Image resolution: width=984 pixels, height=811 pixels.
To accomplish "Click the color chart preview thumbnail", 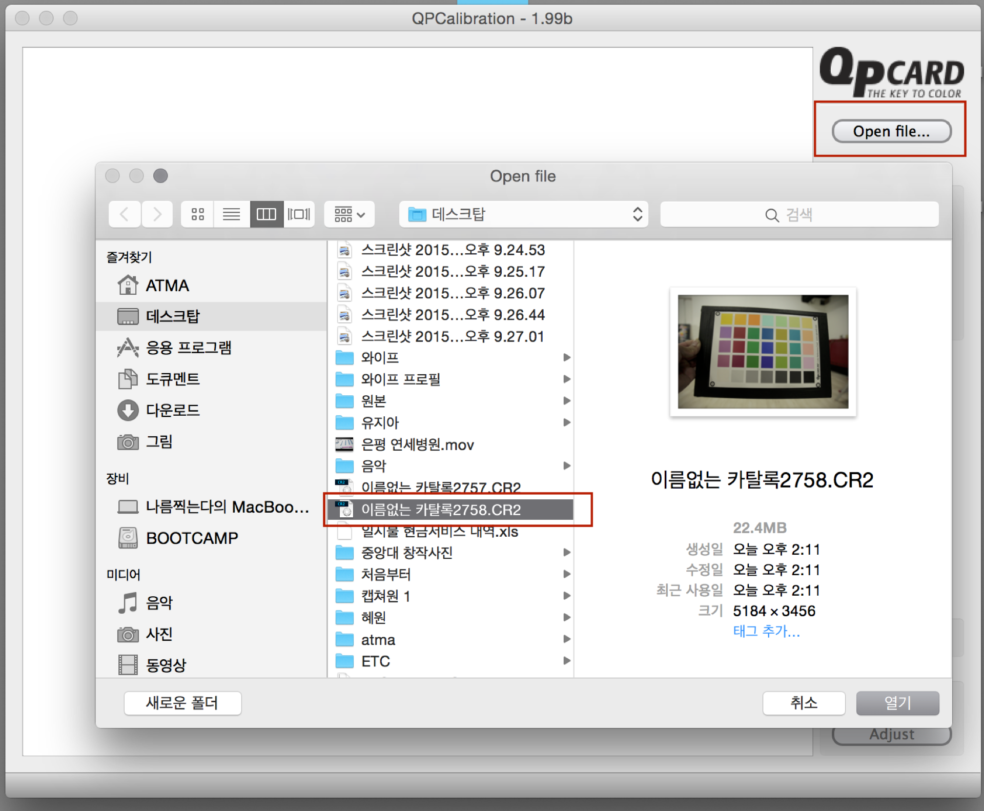I will pyautogui.click(x=763, y=352).
